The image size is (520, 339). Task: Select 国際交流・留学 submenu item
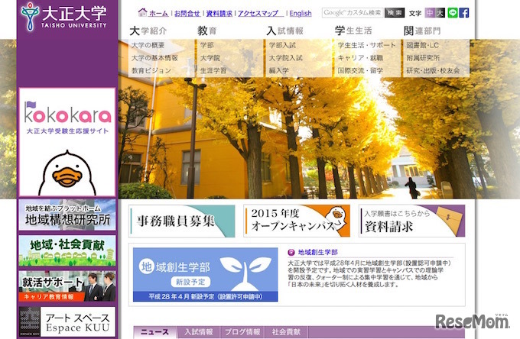click(360, 70)
